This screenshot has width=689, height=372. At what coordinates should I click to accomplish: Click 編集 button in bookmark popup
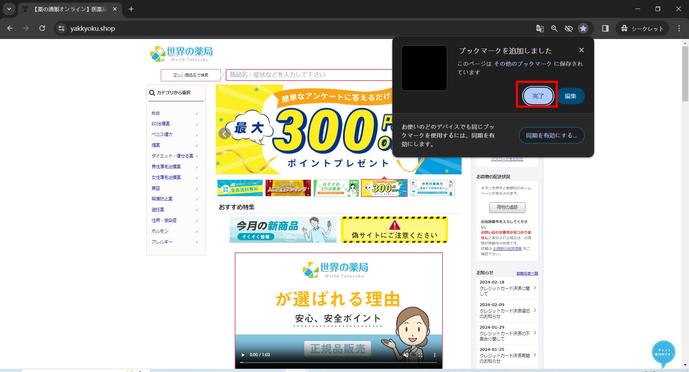(x=571, y=96)
